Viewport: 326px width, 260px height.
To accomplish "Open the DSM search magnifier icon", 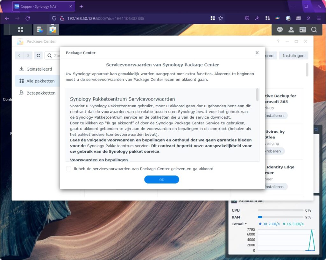I will coord(314,30).
